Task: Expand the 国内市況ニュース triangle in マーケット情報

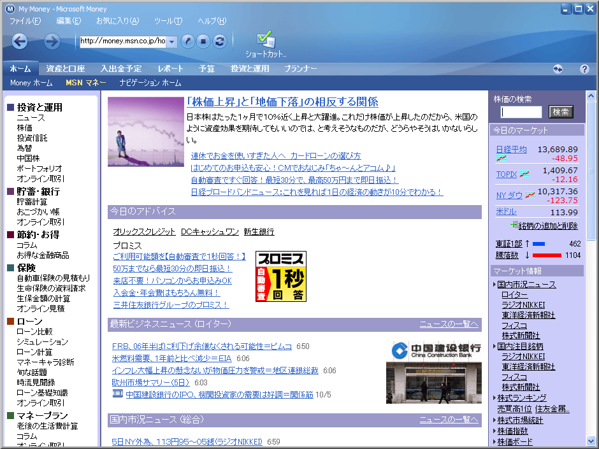Action: pos(494,285)
